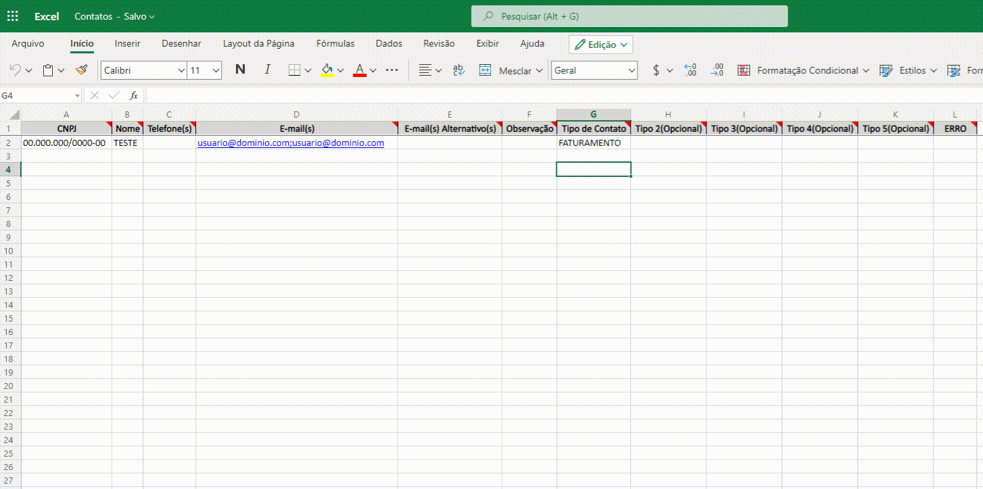Click the Wrap Text icon
This screenshot has height=489, width=983.
pos(458,70)
